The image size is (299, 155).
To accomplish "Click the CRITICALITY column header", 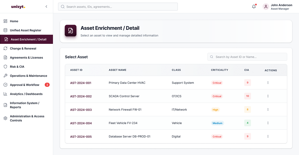I will [219, 70].
